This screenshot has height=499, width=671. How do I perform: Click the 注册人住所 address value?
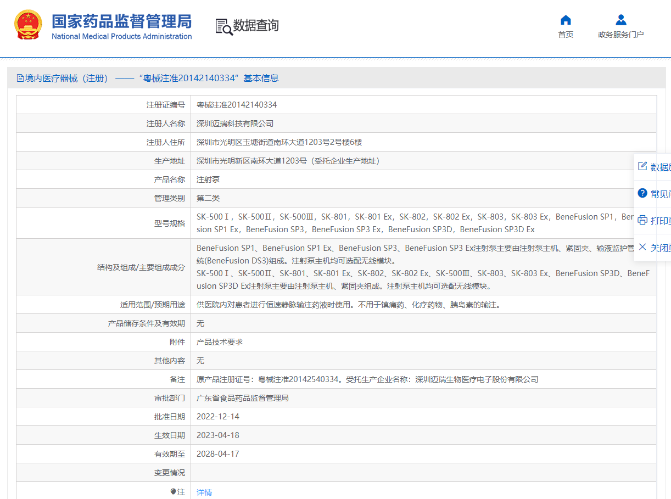[279, 142]
